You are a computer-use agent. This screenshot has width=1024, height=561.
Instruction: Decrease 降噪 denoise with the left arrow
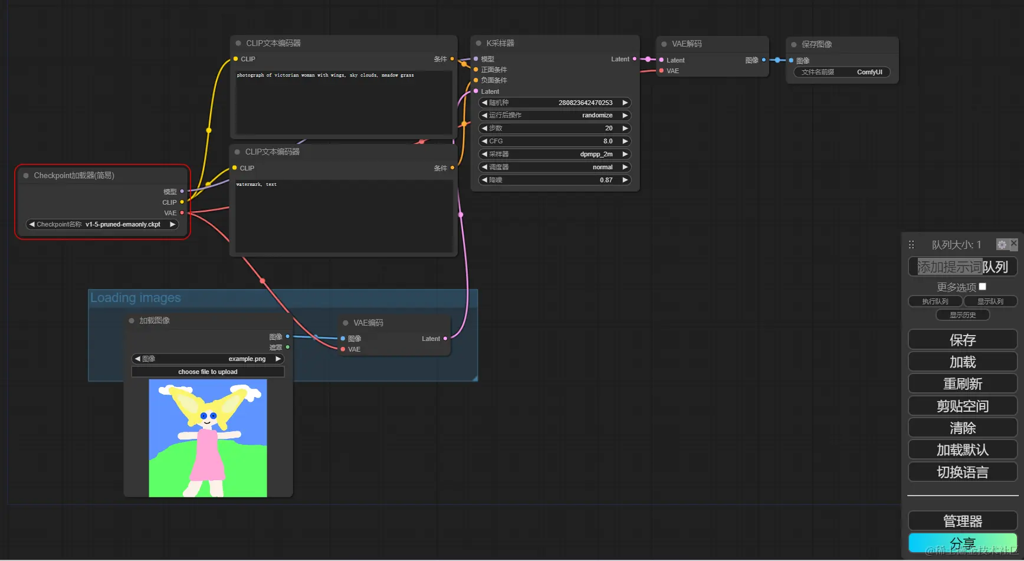(x=484, y=180)
